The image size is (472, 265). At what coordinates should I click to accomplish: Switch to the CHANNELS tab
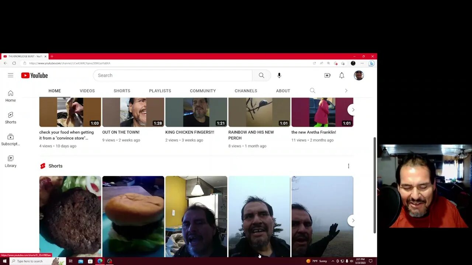pyautogui.click(x=246, y=91)
